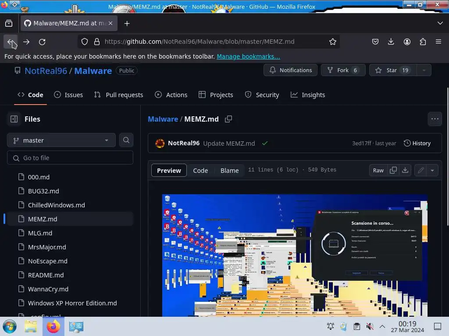Open master branch selector dropdown
The height and width of the screenshot is (336, 449).
click(x=61, y=140)
